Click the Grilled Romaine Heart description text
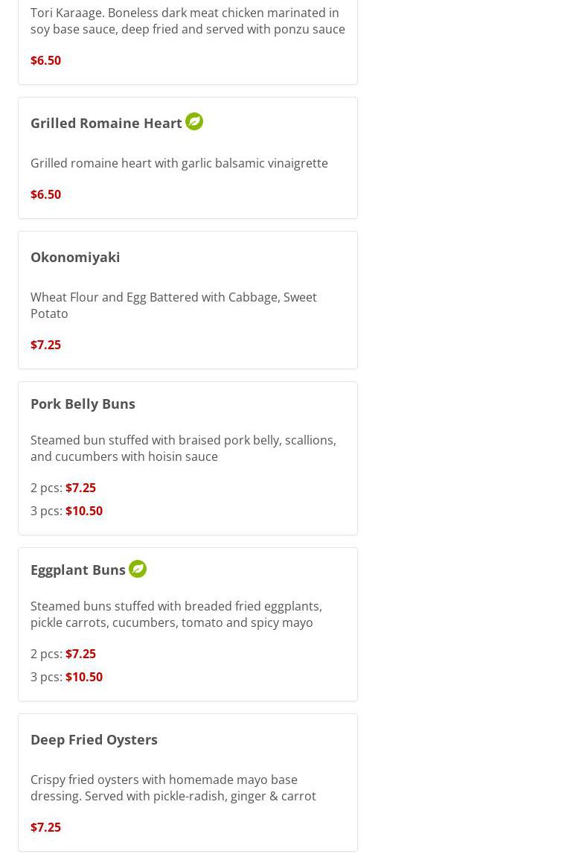Screen dimensions: 573x854 [179, 163]
